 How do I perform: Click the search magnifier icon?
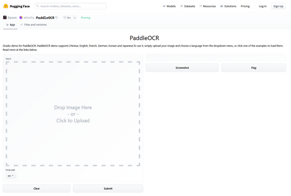tap(37, 6)
